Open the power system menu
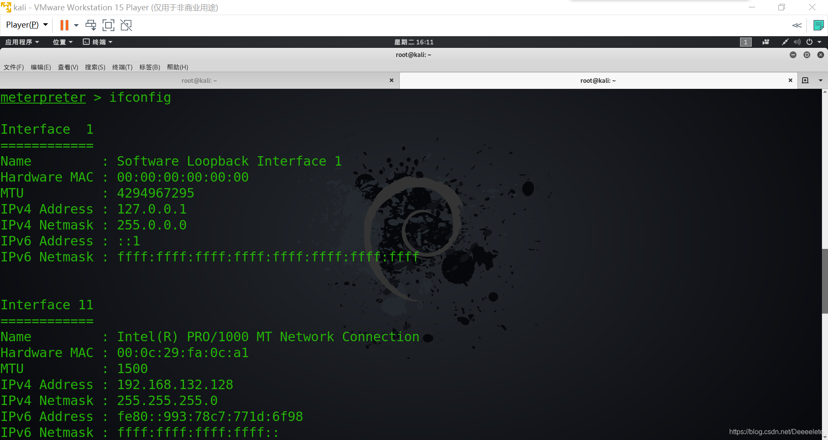Viewport: 828px width, 440px height. 809,42
